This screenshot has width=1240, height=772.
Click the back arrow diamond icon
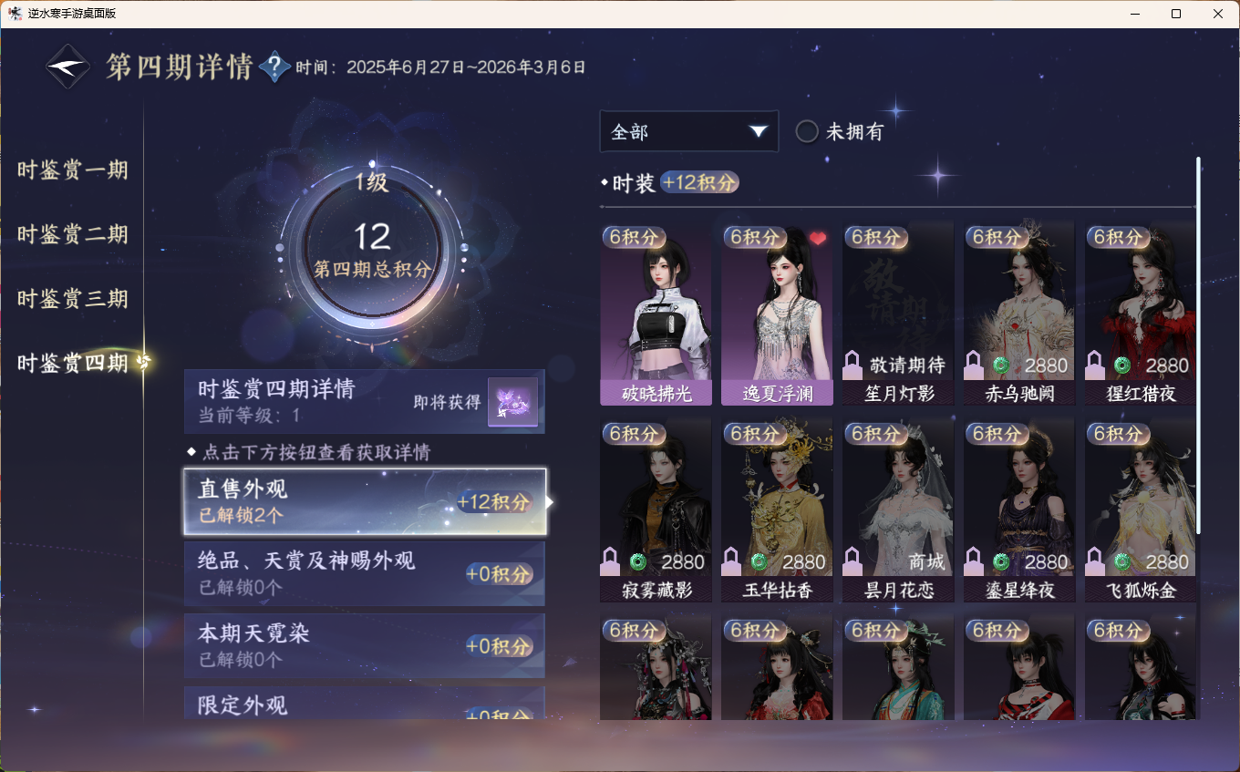coord(68,67)
